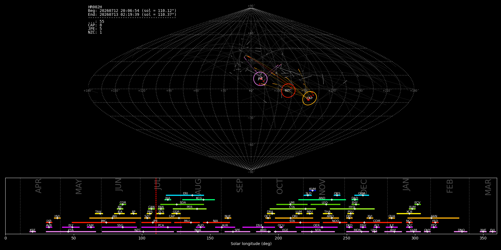
Task: Click the pink KSE shower marker
Action: pos(33,232)
